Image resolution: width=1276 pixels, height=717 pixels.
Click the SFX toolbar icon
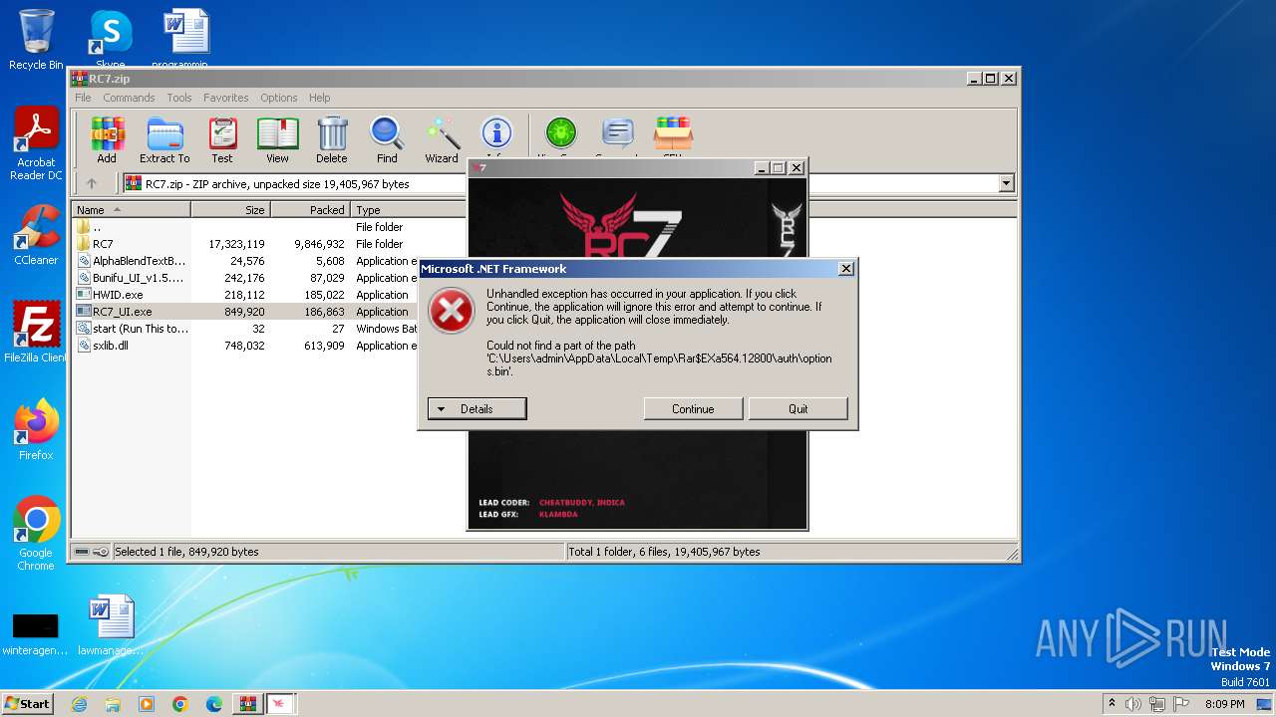673,134
